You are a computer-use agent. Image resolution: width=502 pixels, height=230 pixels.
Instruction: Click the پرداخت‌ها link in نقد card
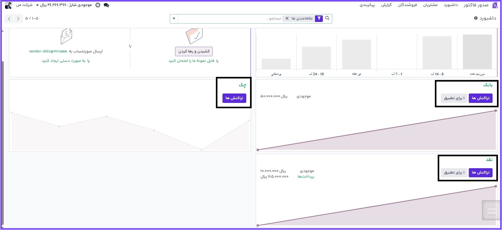point(306,177)
